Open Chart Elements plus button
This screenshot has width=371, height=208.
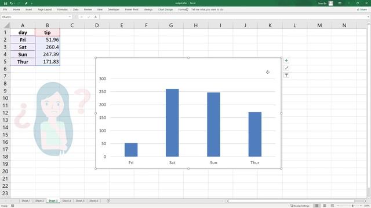[x=286, y=61]
